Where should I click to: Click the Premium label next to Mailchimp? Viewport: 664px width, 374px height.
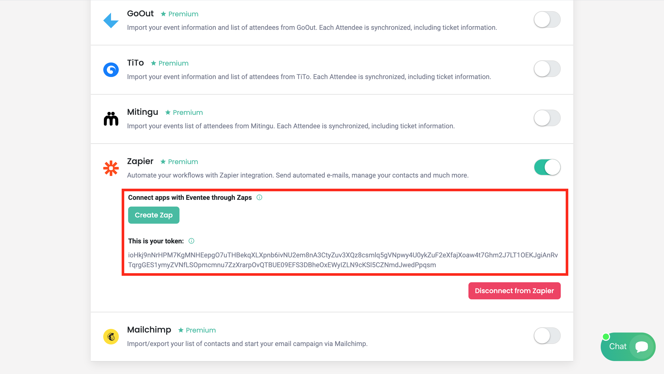tap(201, 330)
